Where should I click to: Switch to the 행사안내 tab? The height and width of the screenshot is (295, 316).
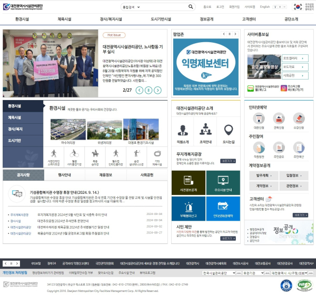tap(64, 175)
